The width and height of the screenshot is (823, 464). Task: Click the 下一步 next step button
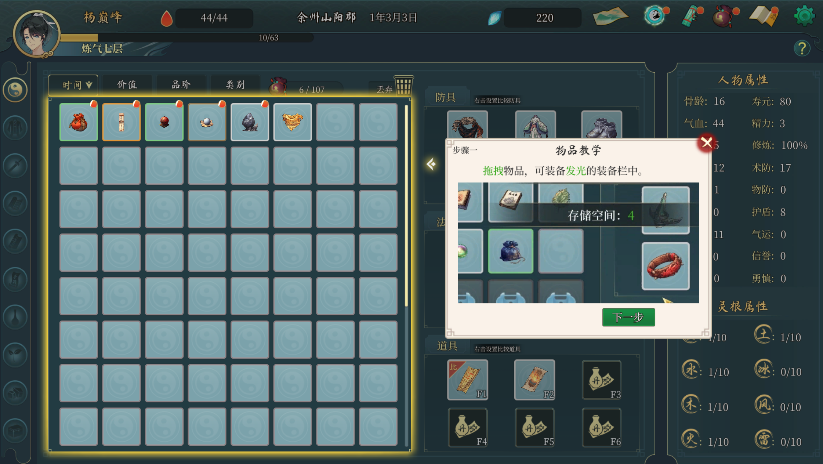tap(628, 317)
